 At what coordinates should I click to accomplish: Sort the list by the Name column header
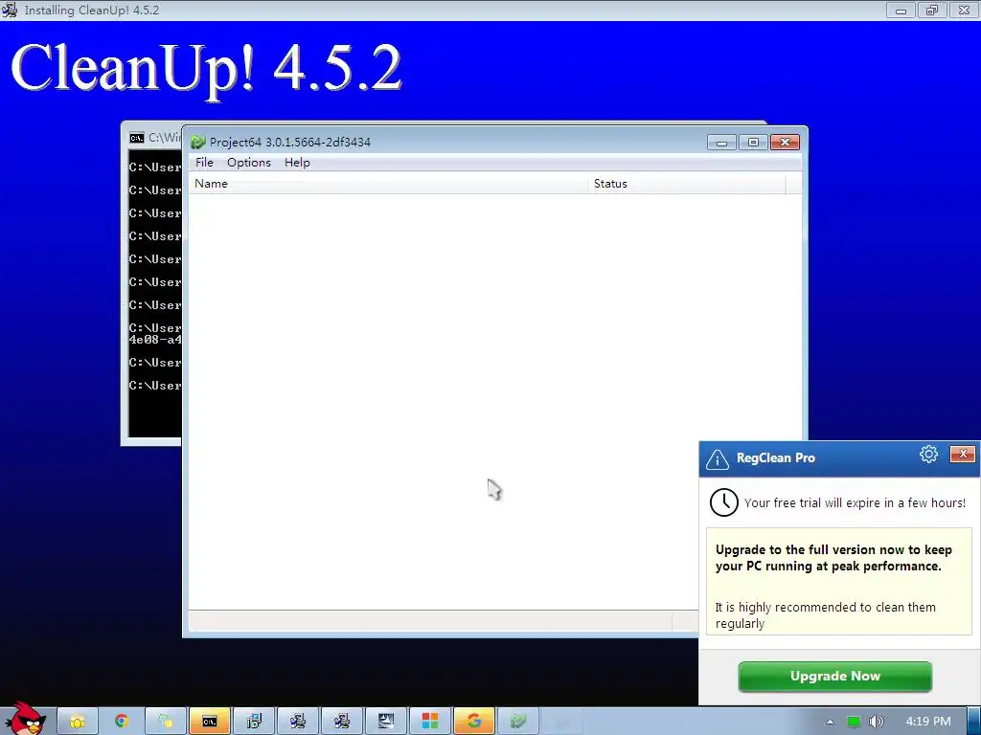pos(388,184)
